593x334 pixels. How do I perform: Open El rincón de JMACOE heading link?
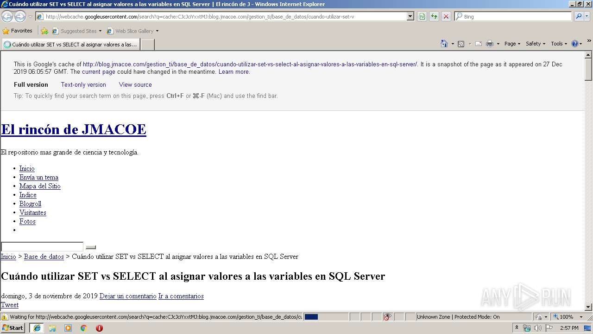74,129
